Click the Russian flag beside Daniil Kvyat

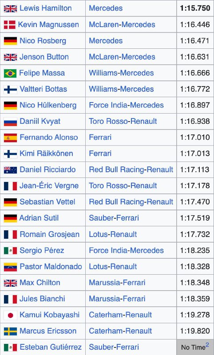[x=10, y=122]
